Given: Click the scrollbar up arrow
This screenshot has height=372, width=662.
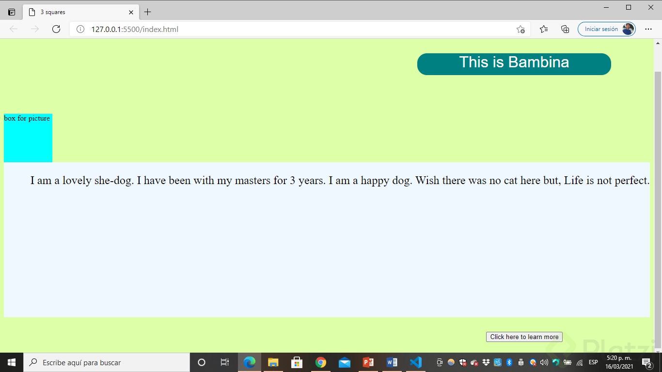Looking at the screenshot, I should click(x=658, y=43).
